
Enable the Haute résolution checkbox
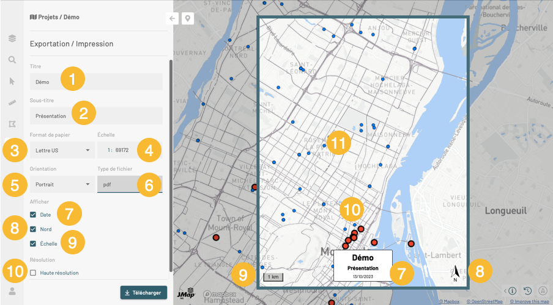pos(33,273)
